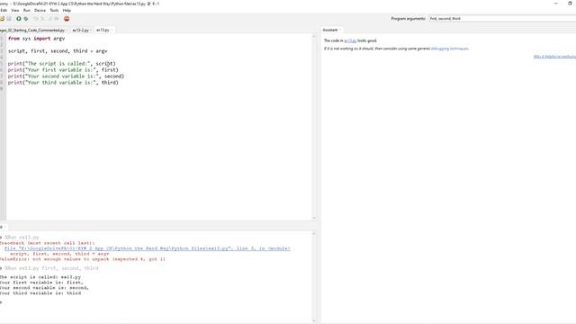Screen dimensions: 576x324
Task: Click the ValueError message in shell
Action: coord(83,259)
